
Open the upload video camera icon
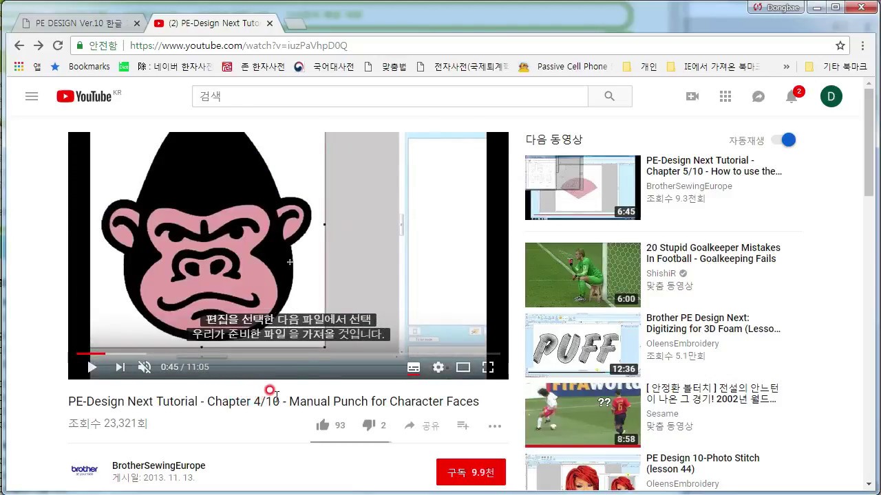(692, 96)
